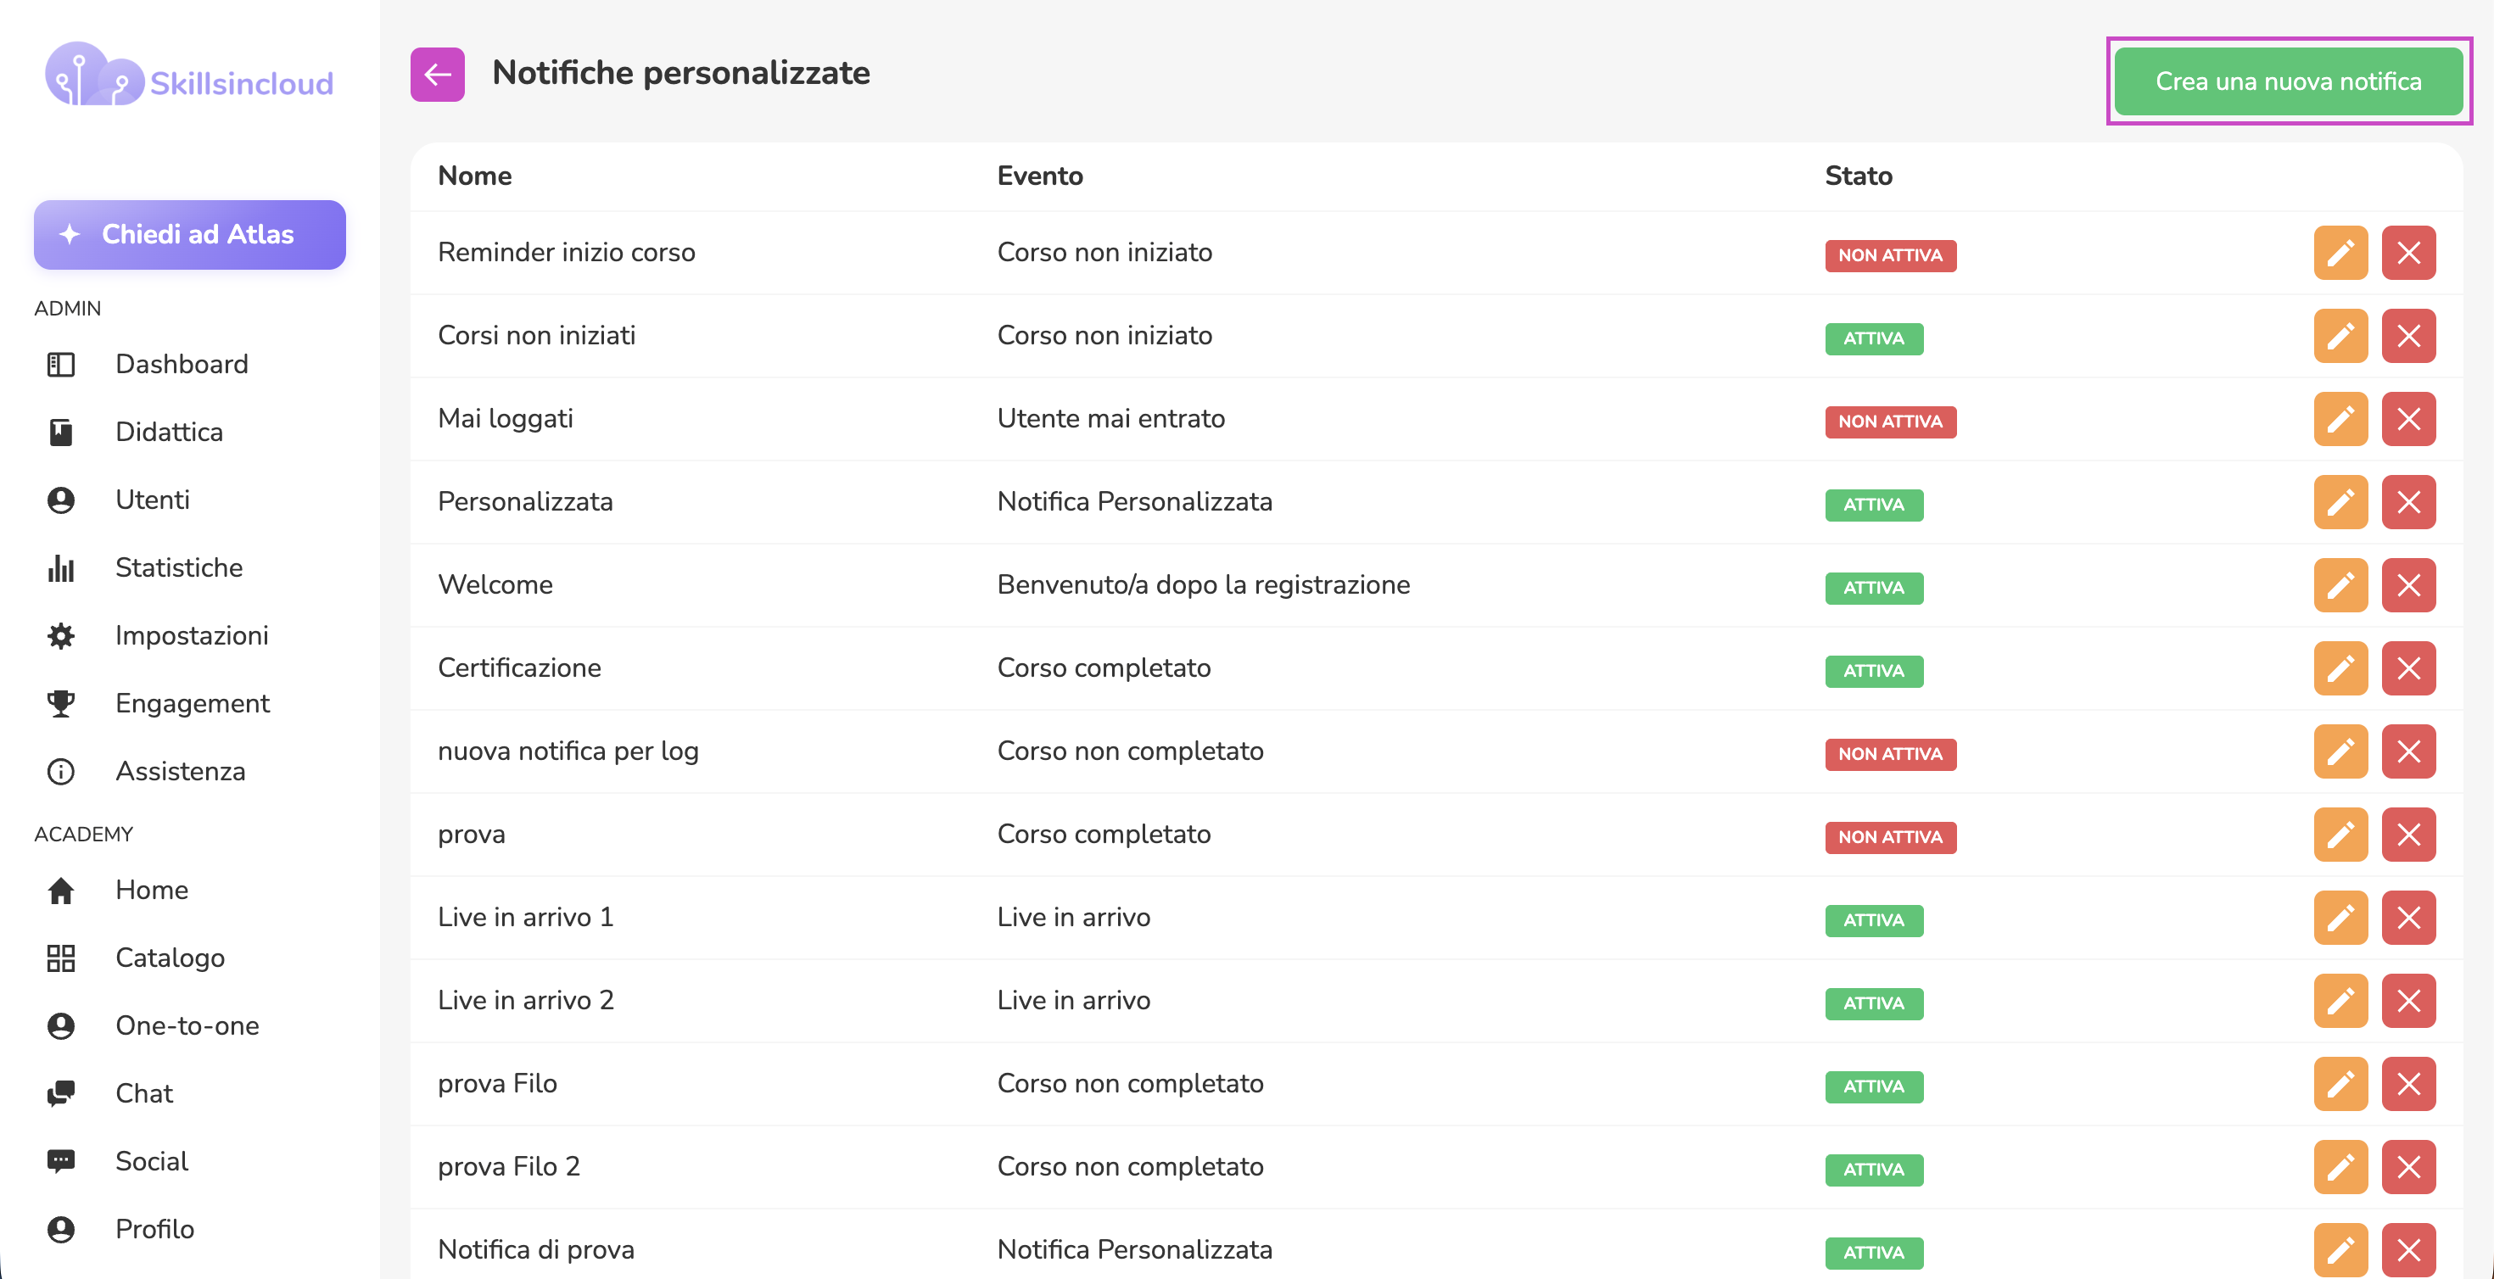Delete the Reminder inizio corso notification
This screenshot has width=2494, height=1279.
point(2407,253)
